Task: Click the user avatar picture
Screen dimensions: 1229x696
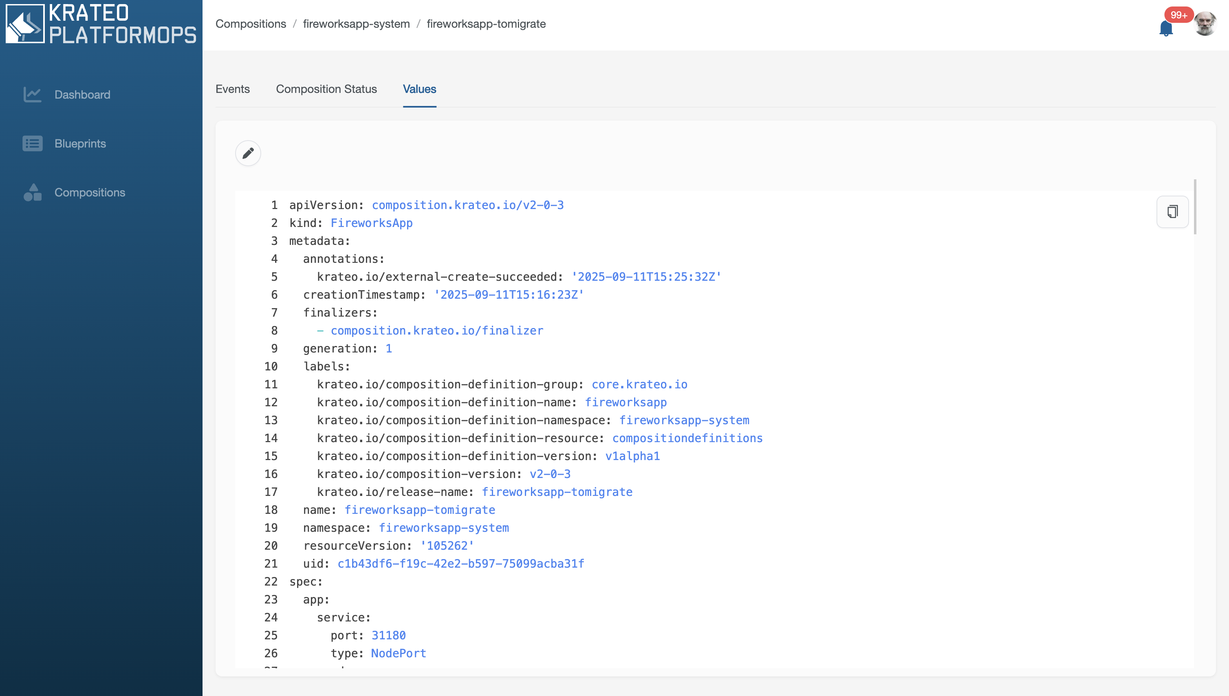Action: point(1205,24)
